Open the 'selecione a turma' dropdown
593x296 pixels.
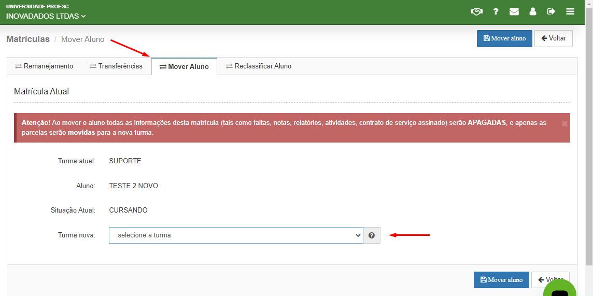point(236,235)
